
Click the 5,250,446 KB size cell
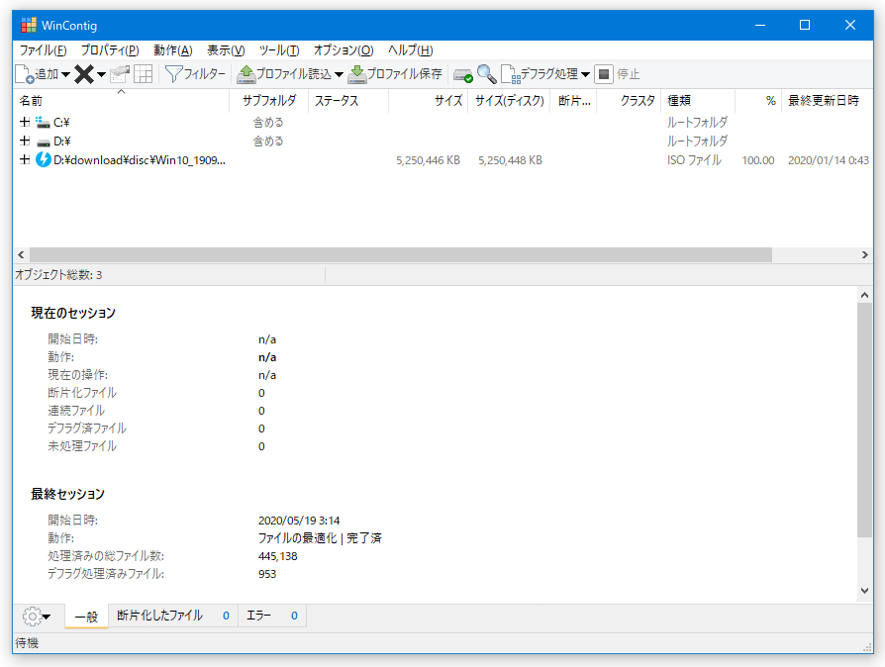428,160
